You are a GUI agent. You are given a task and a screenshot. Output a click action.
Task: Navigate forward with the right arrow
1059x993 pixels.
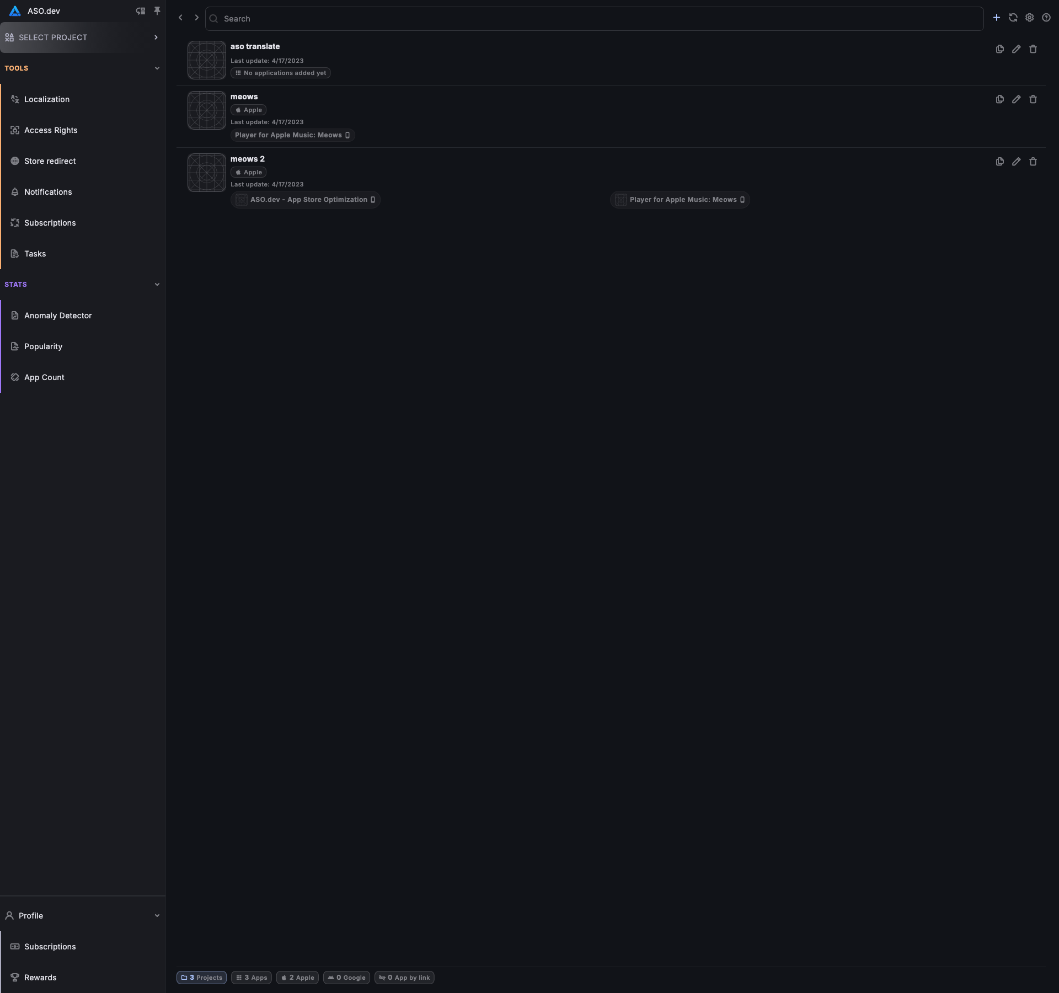[196, 18]
